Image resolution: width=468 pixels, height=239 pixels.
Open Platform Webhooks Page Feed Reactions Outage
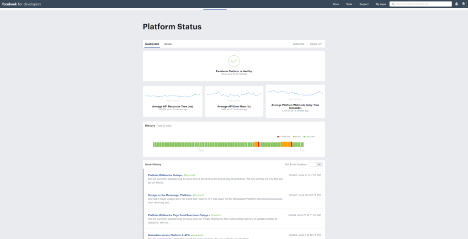tap(178, 215)
